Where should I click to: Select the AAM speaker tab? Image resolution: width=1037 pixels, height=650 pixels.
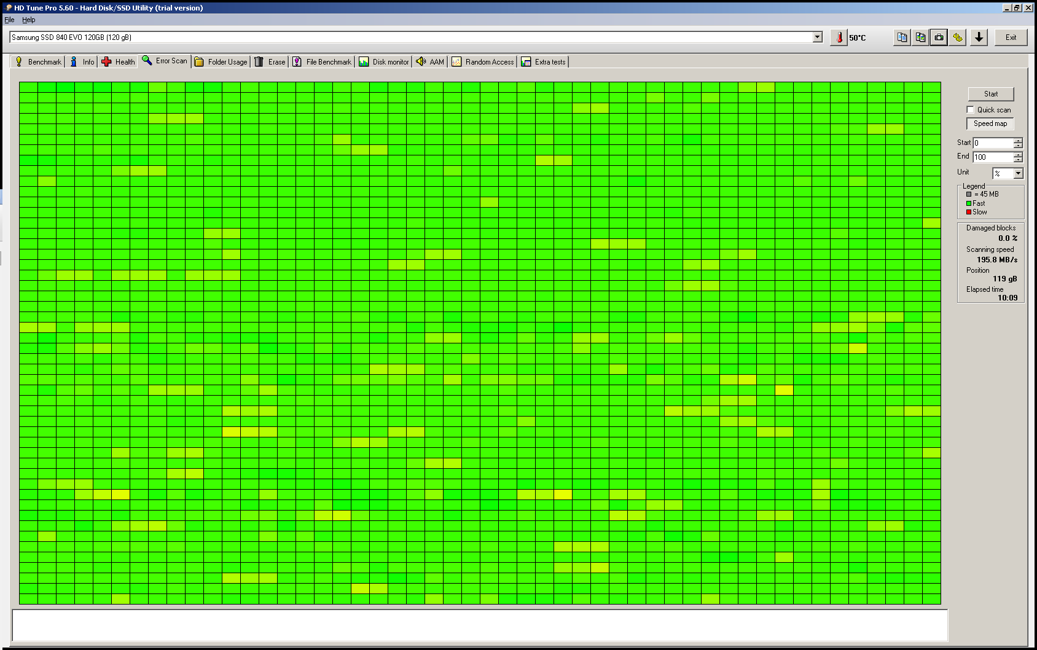429,61
